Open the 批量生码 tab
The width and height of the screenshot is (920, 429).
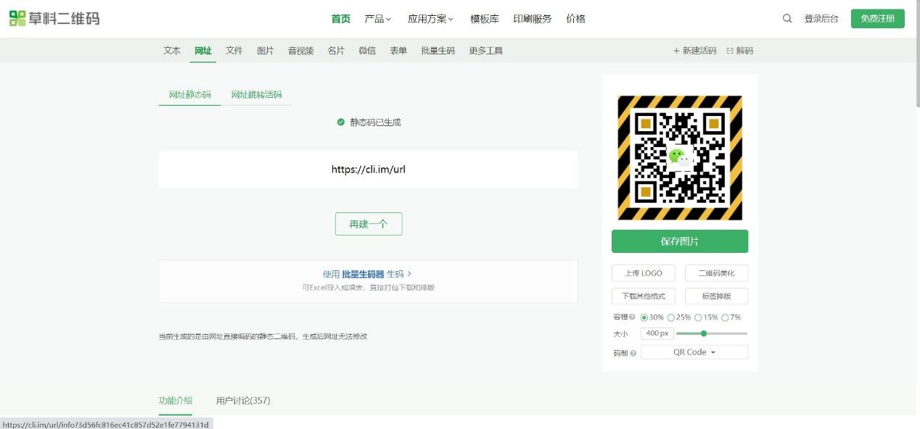(x=438, y=51)
